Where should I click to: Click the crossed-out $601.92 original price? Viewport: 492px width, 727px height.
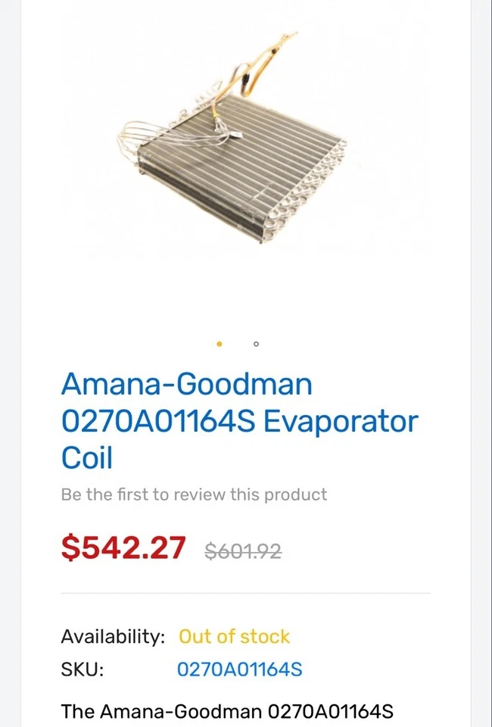point(243,551)
